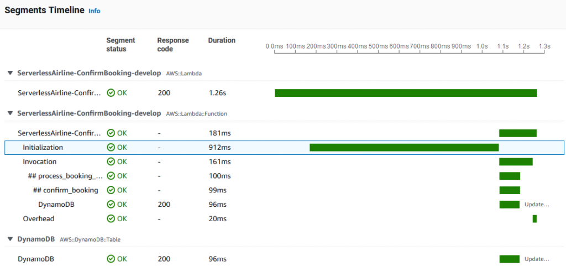
Task: Click the 1.26s Lambda timeline bar
Action: pyautogui.click(x=406, y=93)
